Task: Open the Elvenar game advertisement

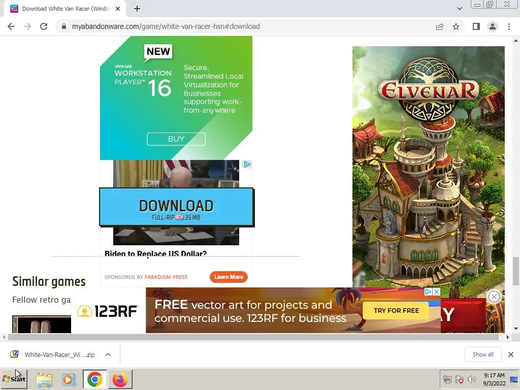Action: pos(429,166)
